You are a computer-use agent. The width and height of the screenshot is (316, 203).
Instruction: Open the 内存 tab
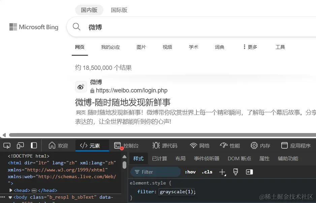[260, 146]
